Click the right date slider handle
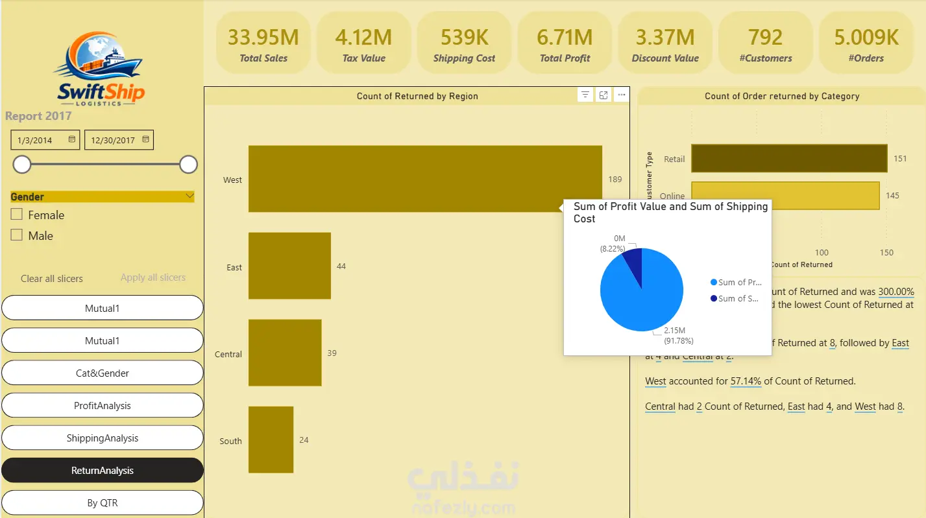 click(188, 165)
